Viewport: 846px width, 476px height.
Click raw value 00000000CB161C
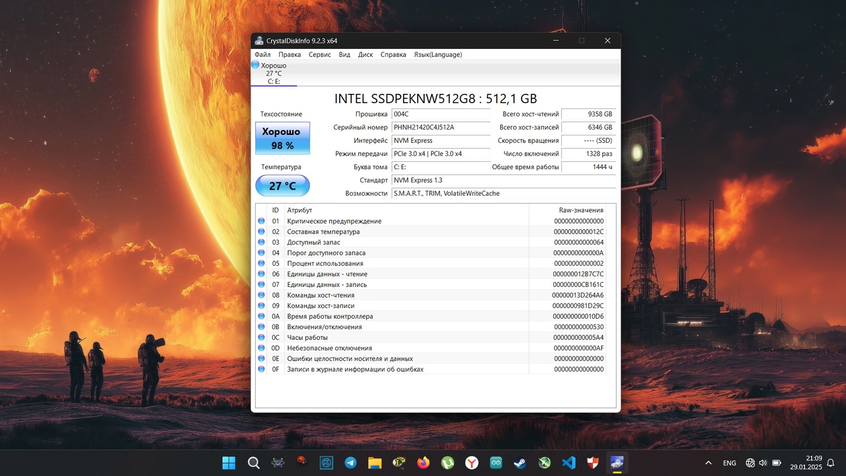pyautogui.click(x=578, y=284)
